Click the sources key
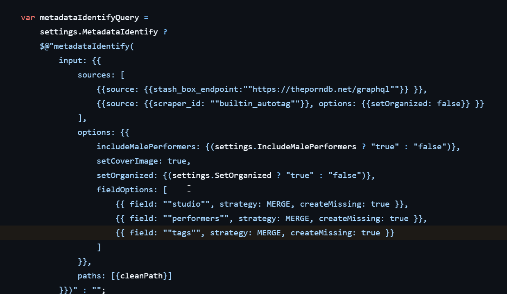The image size is (507, 294). (x=94, y=75)
